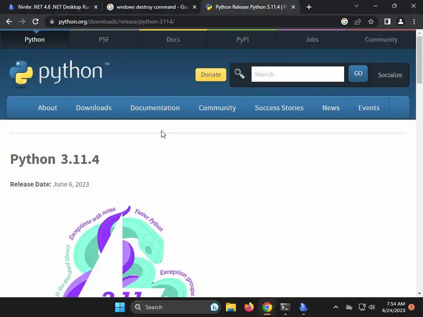Open Success Stories in main navigation
423x317 pixels.
click(x=279, y=108)
